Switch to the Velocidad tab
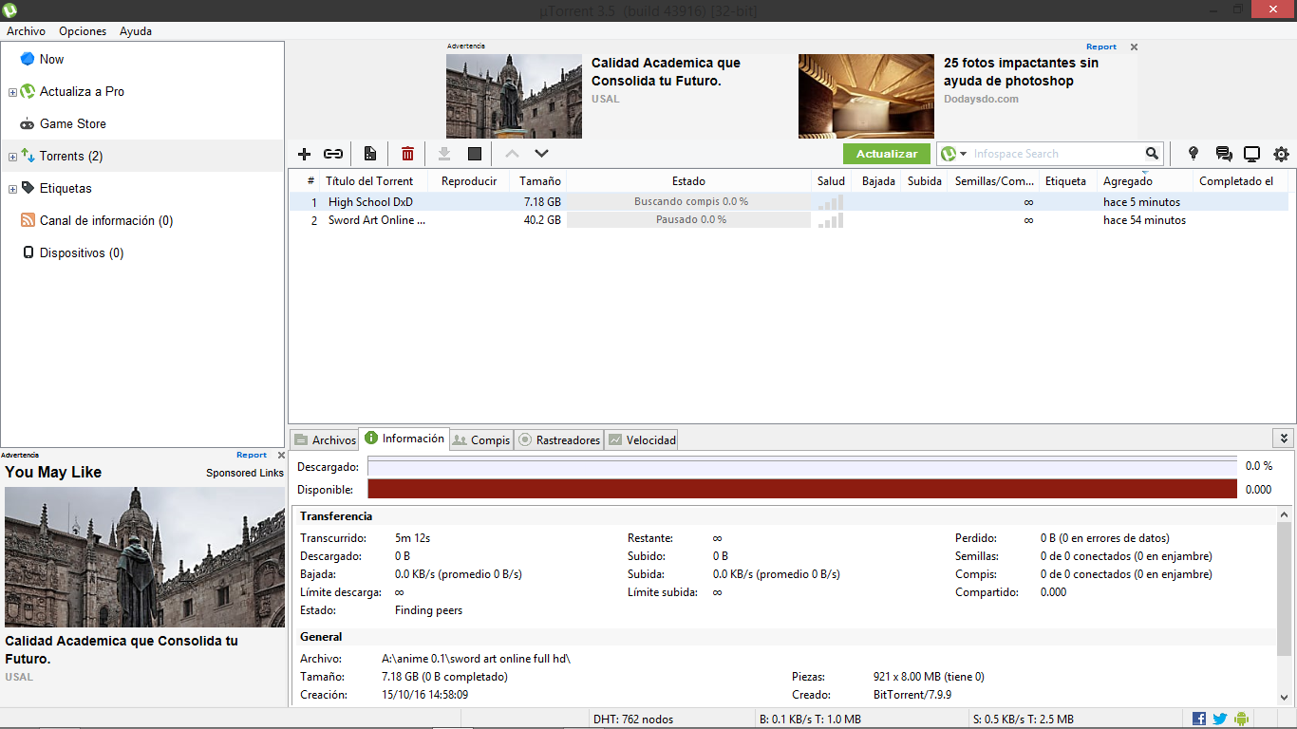Screen dimensions: 1297x729 click(642, 439)
